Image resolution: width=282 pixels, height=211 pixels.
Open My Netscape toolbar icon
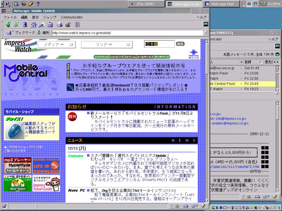50,25
